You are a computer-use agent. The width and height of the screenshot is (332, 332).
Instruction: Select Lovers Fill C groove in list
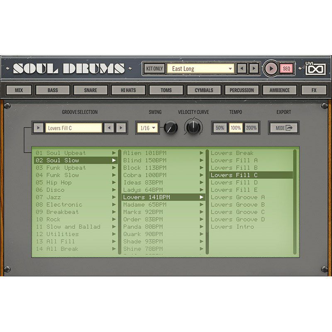(251, 175)
